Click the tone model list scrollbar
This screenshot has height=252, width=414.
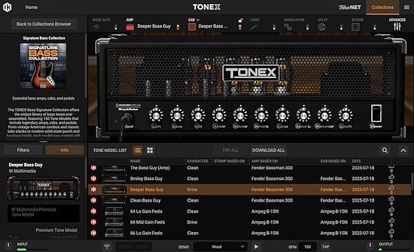(x=412, y=182)
